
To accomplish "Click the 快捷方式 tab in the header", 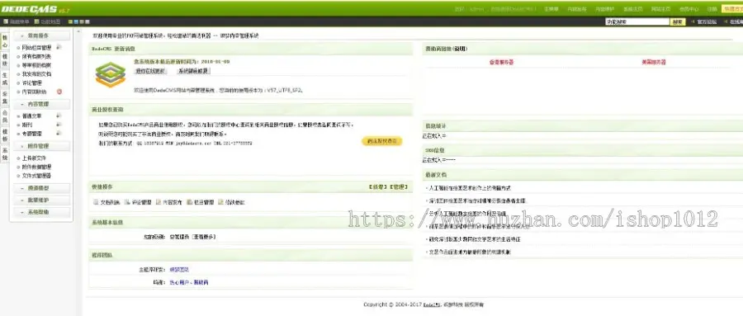I will pyautogui.click(x=732, y=9).
